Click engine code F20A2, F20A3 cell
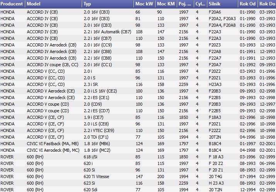The width and height of the screenshot is (276, 192). [x=222, y=19]
